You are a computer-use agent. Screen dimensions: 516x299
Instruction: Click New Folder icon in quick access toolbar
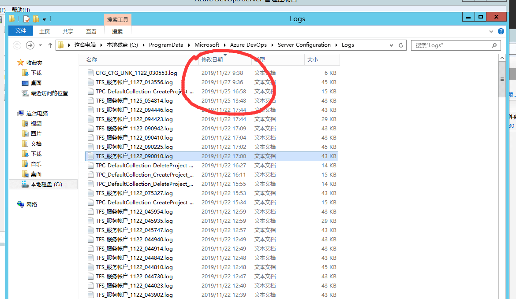pos(36,19)
